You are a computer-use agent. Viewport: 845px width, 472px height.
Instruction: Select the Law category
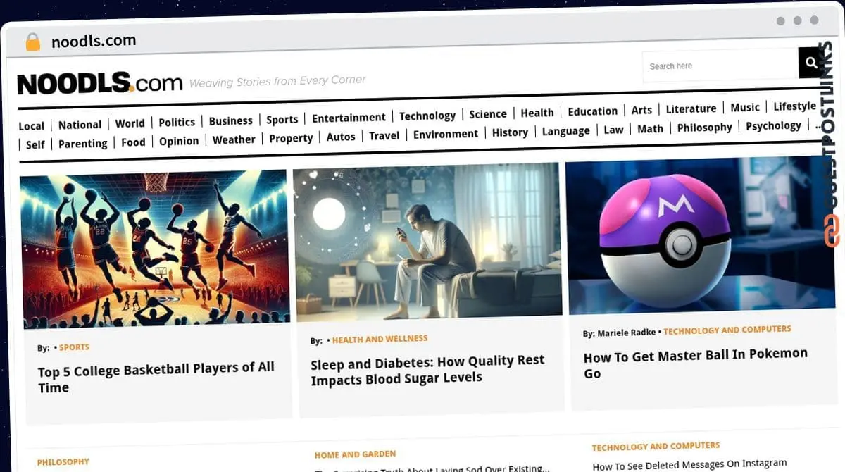pyautogui.click(x=613, y=130)
